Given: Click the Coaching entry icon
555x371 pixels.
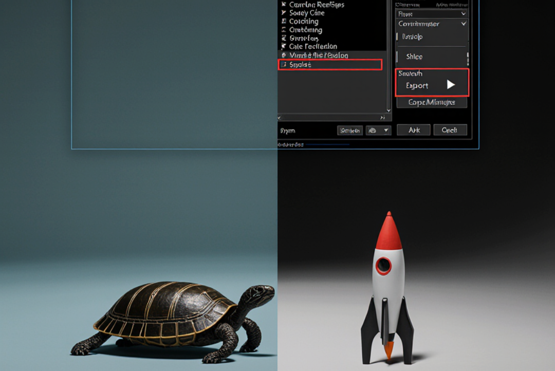Looking at the screenshot, I should point(284,21).
